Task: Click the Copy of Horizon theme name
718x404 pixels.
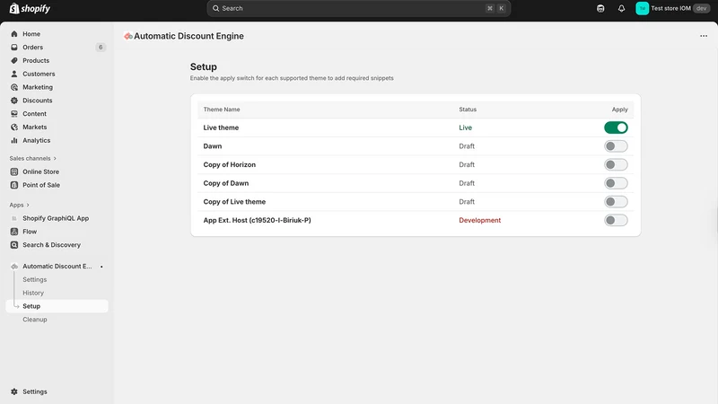Action: coord(230,164)
